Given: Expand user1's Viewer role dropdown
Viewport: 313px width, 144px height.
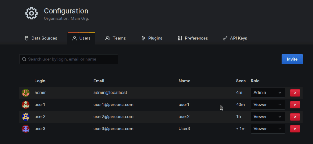Looking at the screenshot, I should [x=268, y=105].
